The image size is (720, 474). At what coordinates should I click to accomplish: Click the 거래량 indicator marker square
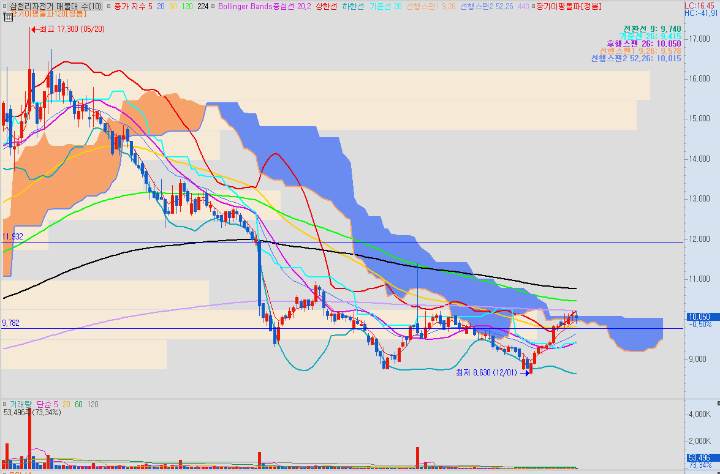coord(5,404)
